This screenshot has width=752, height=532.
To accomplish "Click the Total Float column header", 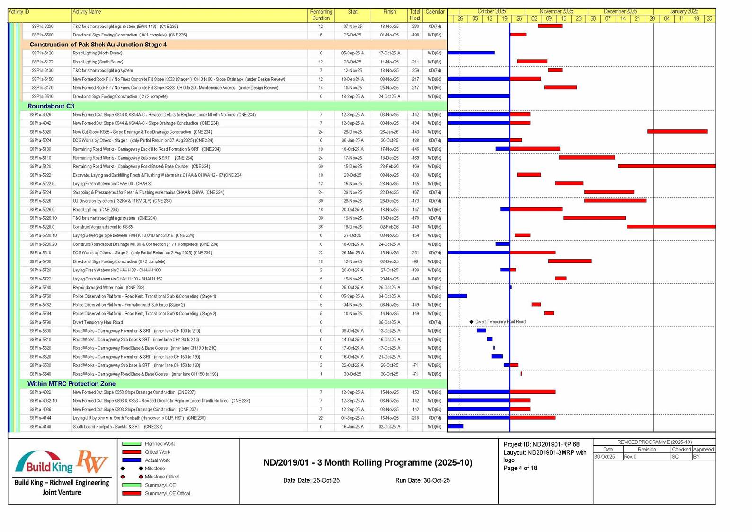I will pyautogui.click(x=414, y=15).
